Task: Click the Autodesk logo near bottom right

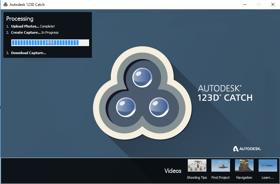Action: [247, 149]
